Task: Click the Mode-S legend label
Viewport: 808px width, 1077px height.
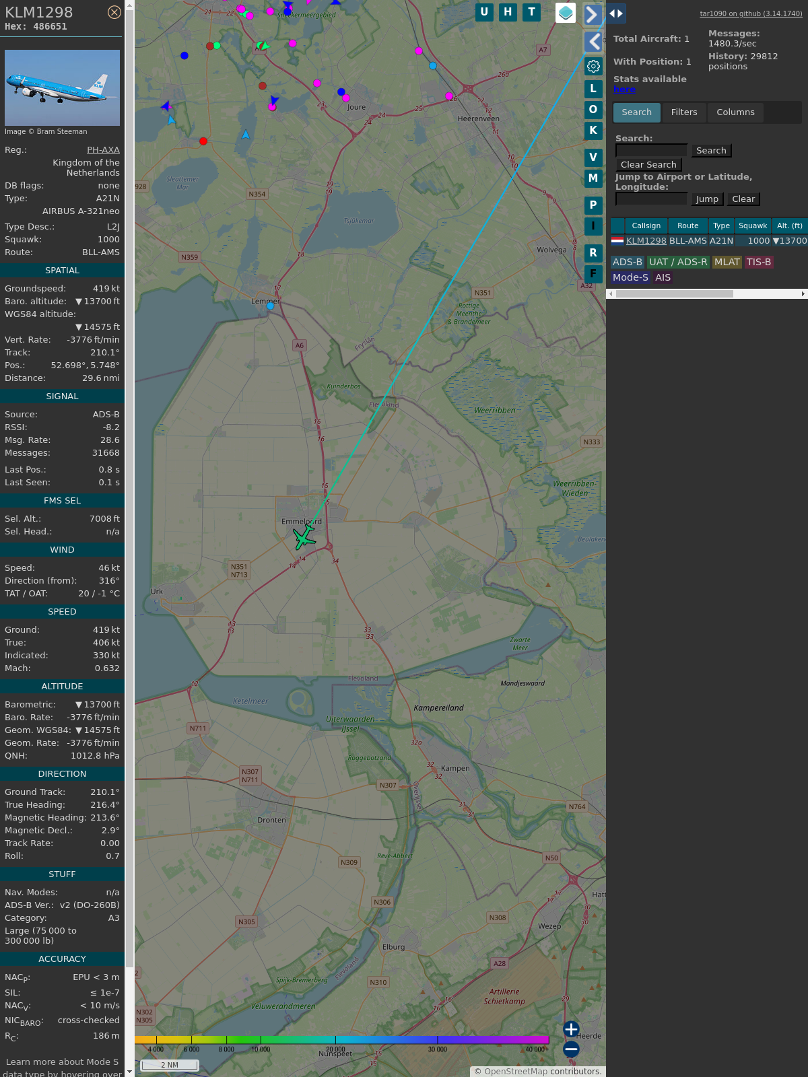Action: pos(630,278)
